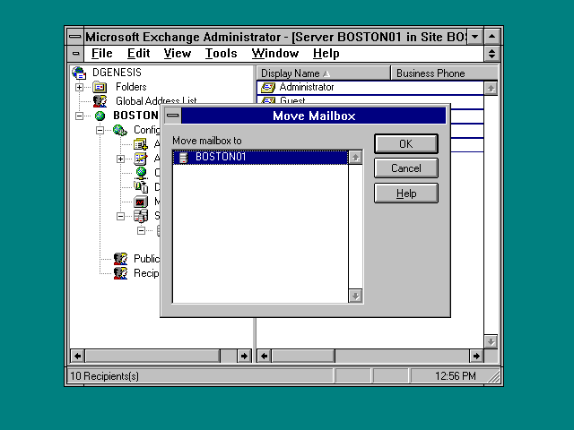Click the child window restore button
The image size is (574, 430).
point(491,54)
